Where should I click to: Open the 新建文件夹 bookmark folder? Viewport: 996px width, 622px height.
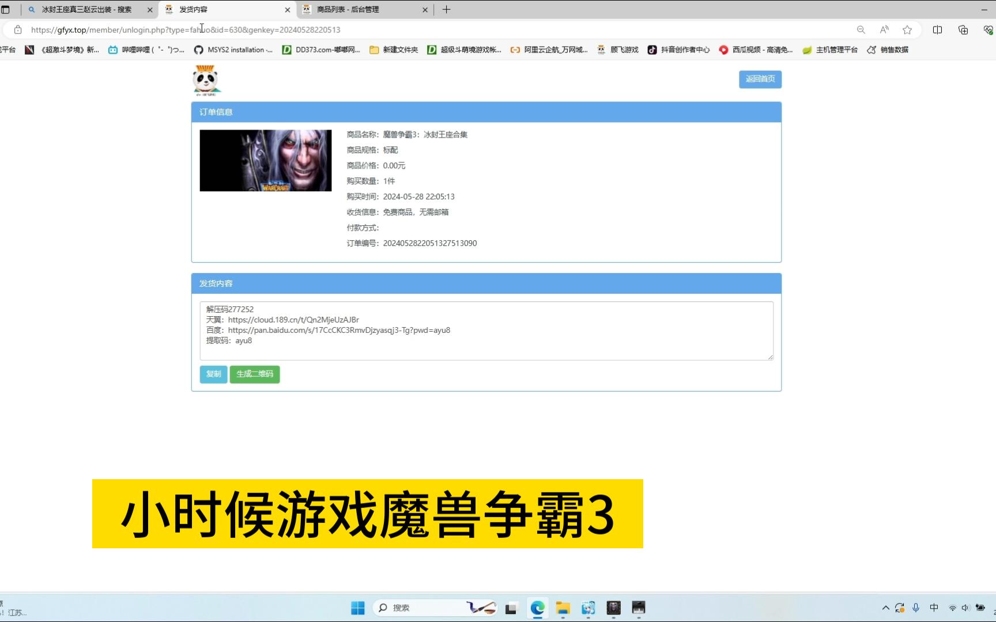pos(394,50)
